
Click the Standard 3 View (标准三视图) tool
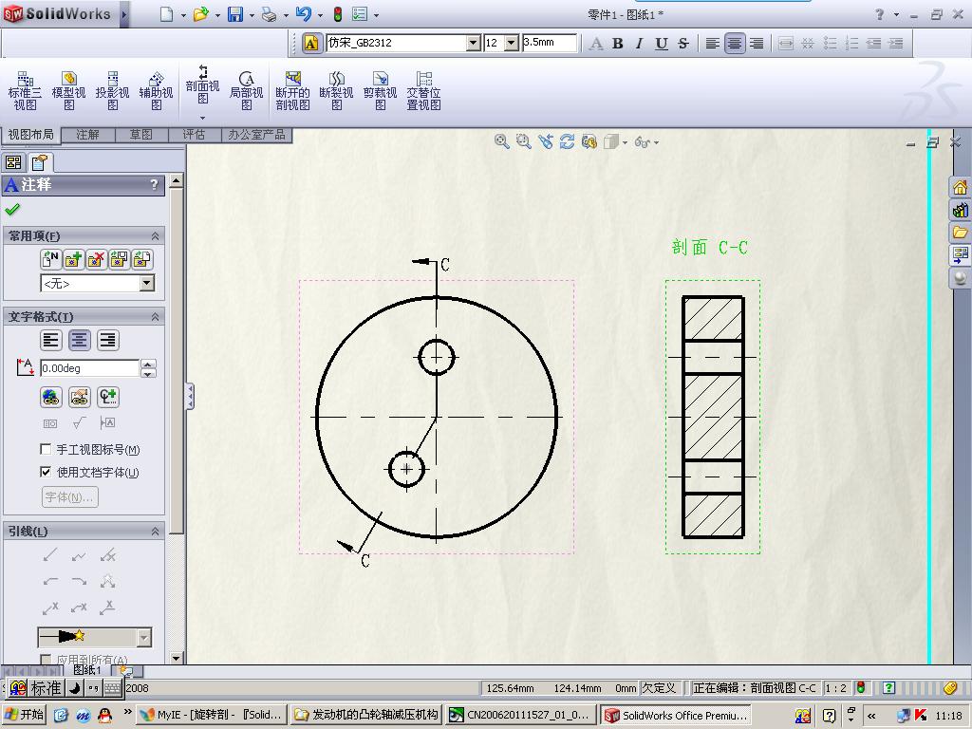(x=25, y=90)
